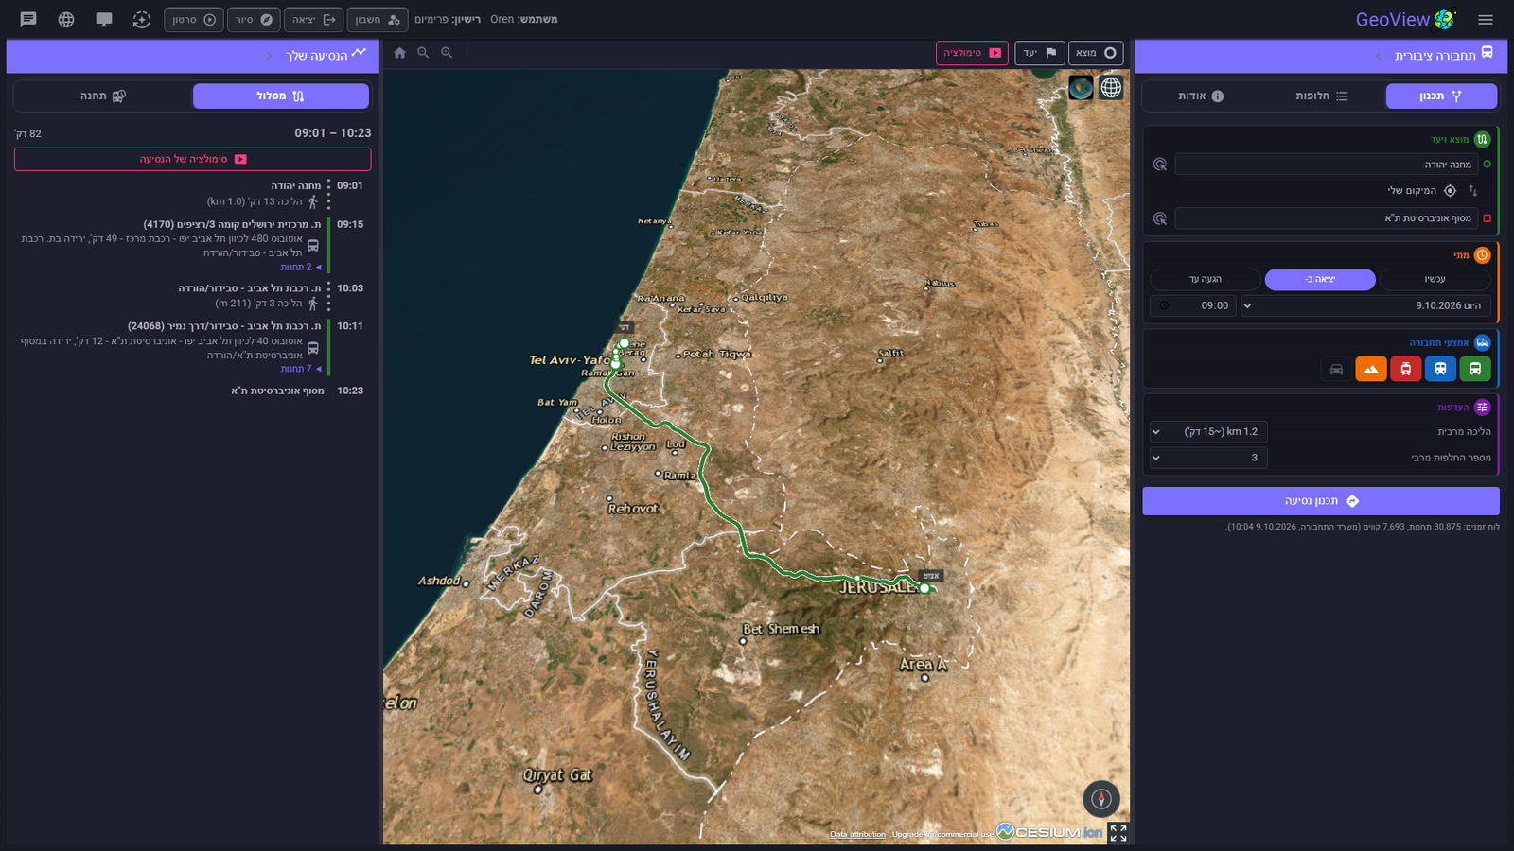Expand the 7 תחנות stops list
This screenshot has height=851, width=1514.
301,369
